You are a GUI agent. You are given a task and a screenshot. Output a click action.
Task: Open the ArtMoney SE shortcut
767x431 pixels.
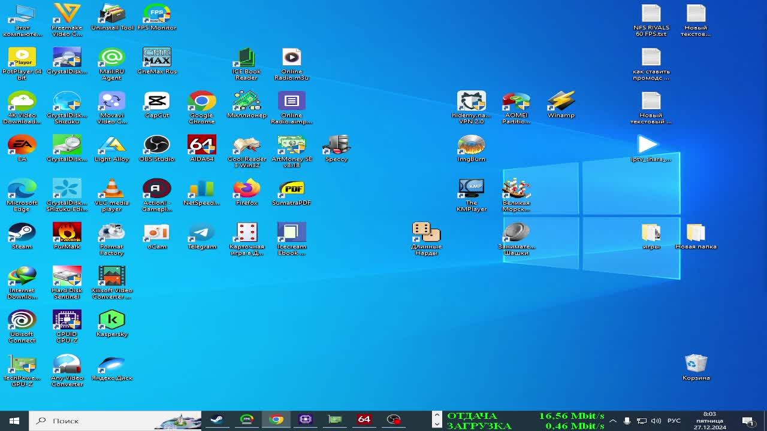click(292, 151)
